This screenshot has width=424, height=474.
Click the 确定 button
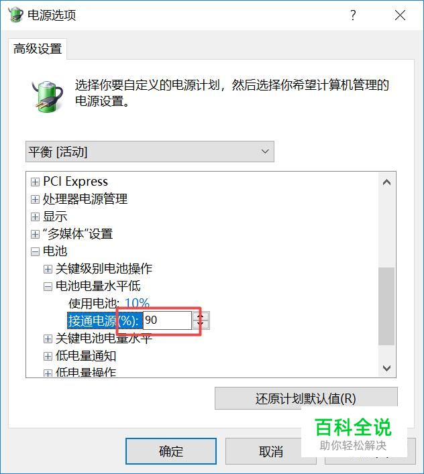pyautogui.click(x=171, y=451)
